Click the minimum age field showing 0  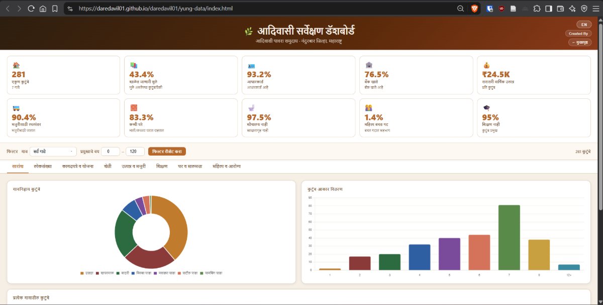(x=111, y=151)
